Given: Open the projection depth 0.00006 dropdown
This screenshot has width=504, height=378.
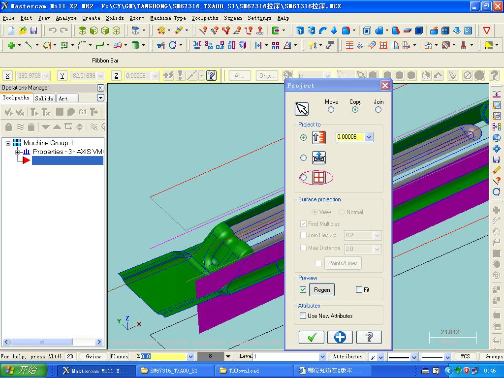Looking at the screenshot, I should (369, 137).
